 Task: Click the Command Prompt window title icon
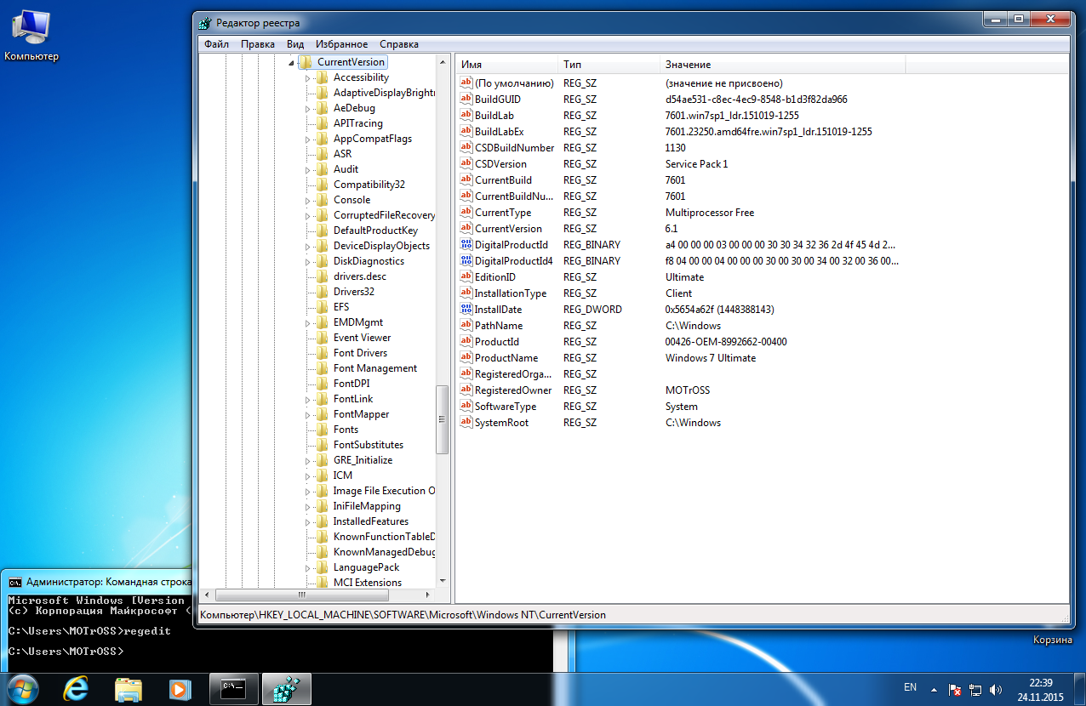click(x=14, y=583)
